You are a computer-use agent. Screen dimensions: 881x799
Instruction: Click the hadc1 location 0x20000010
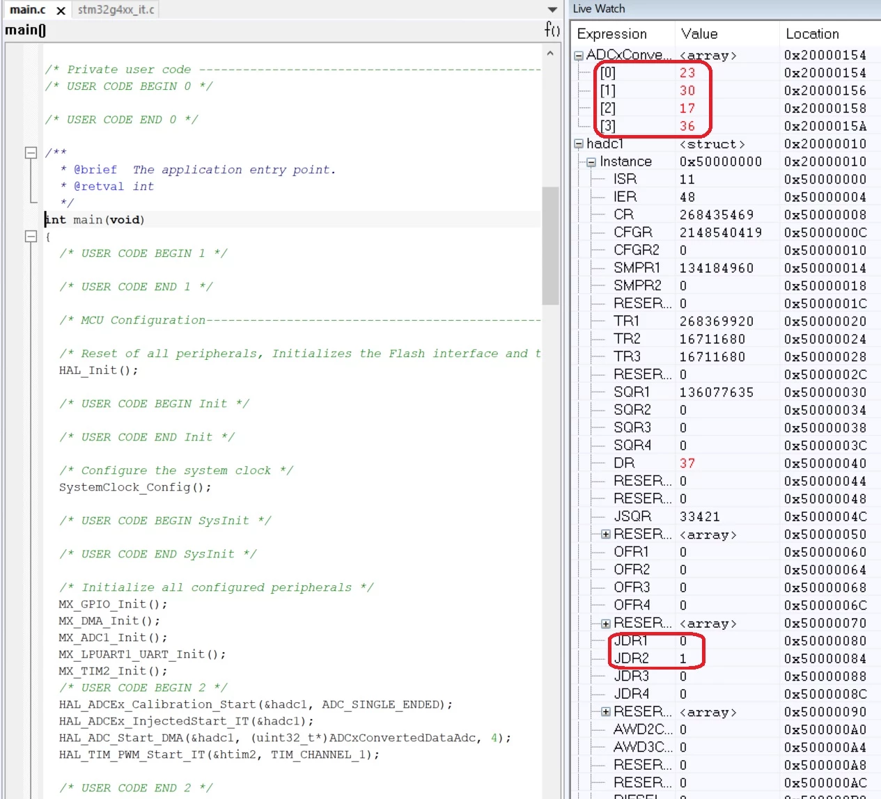[825, 144]
